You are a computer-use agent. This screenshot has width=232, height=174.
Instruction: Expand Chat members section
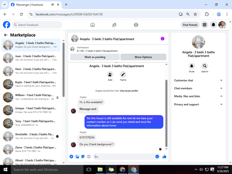pos(198,88)
